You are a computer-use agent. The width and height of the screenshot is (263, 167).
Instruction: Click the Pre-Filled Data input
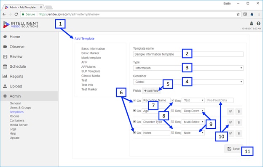coord(220,100)
